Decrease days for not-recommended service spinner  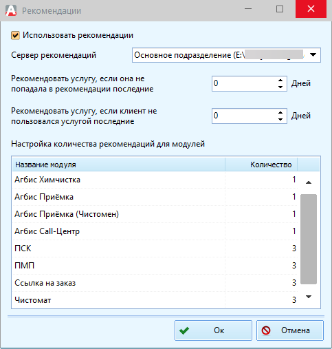click(x=280, y=87)
